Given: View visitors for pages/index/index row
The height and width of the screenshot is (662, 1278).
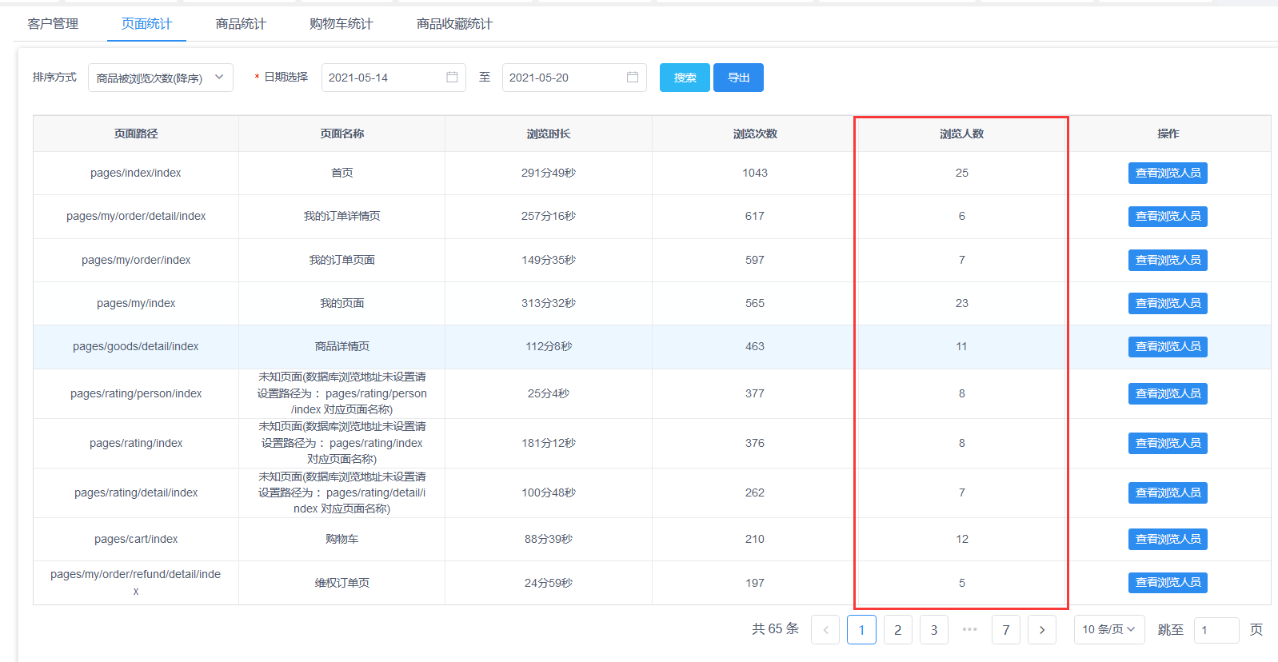Looking at the screenshot, I should tap(1168, 173).
